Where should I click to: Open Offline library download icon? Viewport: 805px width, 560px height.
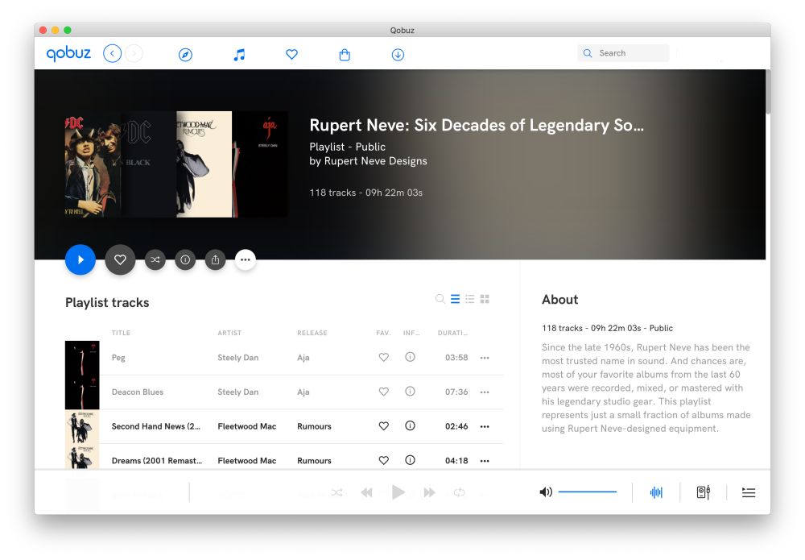point(398,55)
